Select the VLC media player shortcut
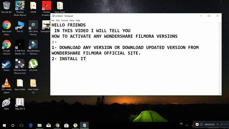Screen dimensions: 229x129 (6, 86)
